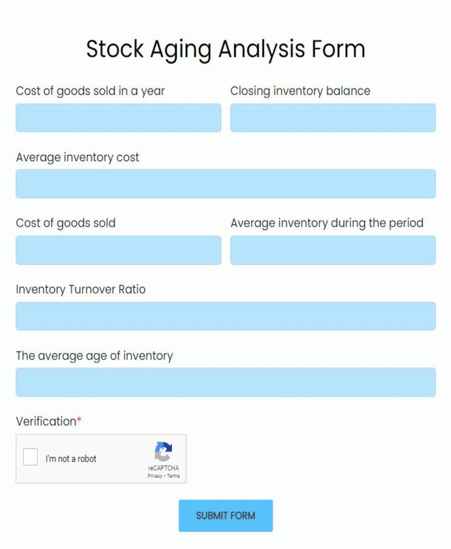Click the Inventory Turnover Ratio label
This screenshot has width=451, height=549.
[80, 289]
